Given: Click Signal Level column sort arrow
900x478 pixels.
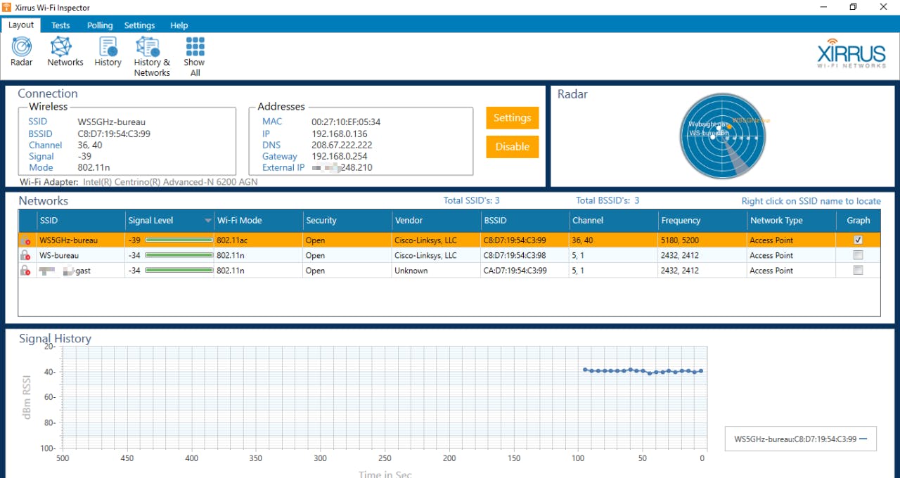Looking at the screenshot, I should pyautogui.click(x=207, y=221).
